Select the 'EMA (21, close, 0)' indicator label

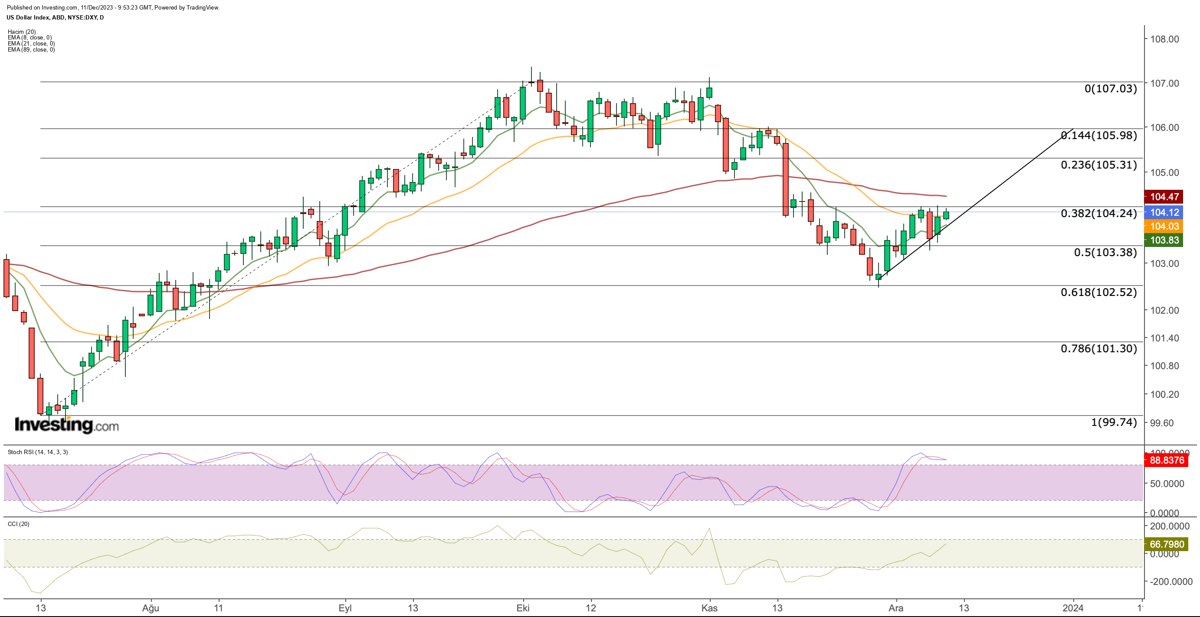click(x=31, y=44)
